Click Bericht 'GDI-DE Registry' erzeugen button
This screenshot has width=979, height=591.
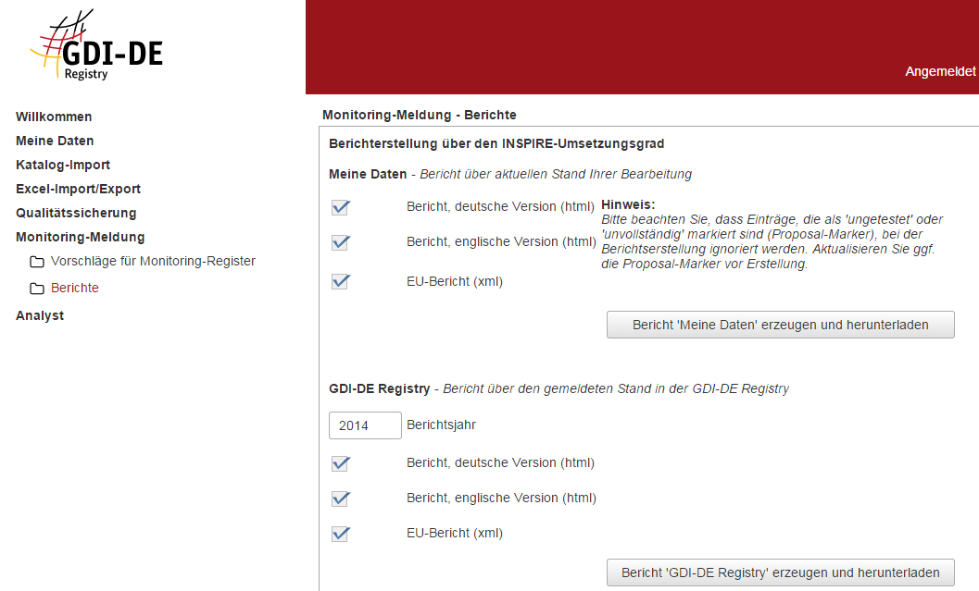780,573
